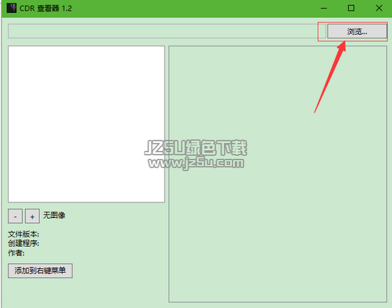Focus the file path input field
Screen dimensions: 392x308
[x=167, y=31]
